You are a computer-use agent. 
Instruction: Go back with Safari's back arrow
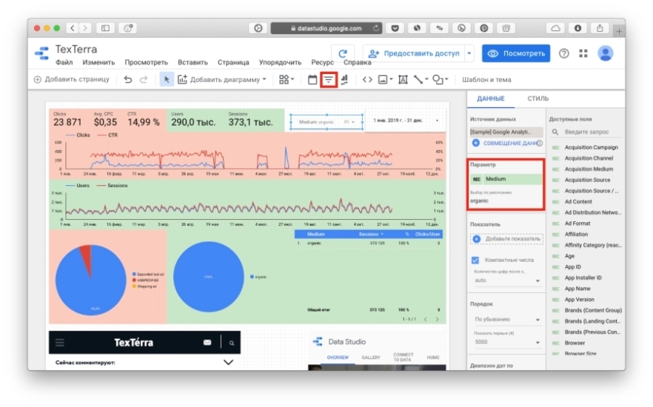pos(73,28)
